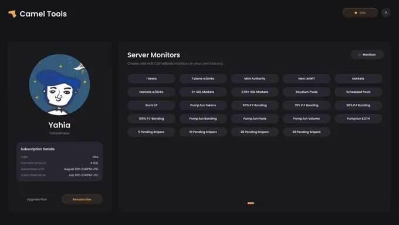Click the Elite star badge button
This screenshot has width=399, height=225.
click(x=360, y=13)
